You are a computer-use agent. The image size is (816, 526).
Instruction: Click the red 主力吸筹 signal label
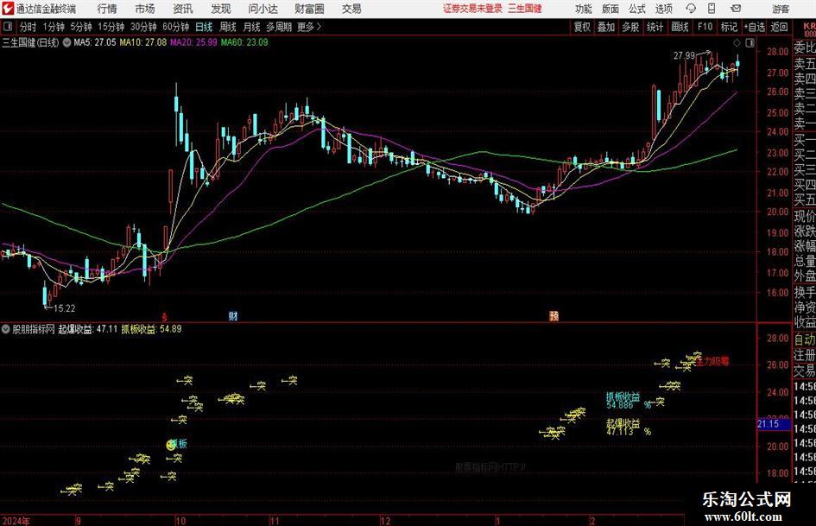click(713, 361)
